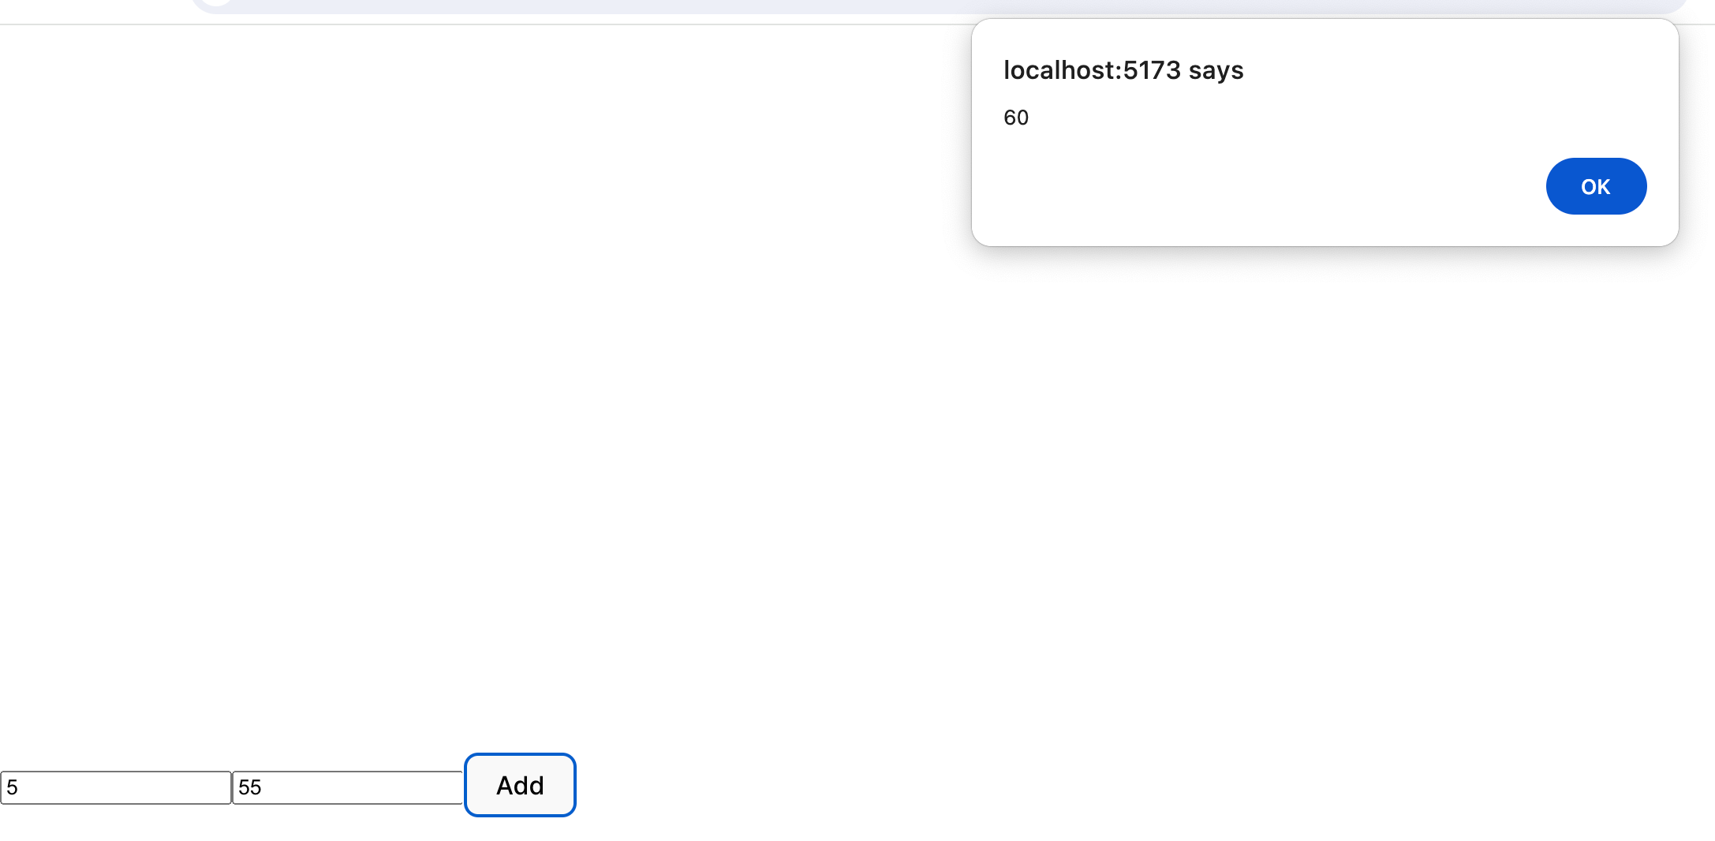
Task: Click the site info icon in address bar
Action: click(217, 2)
